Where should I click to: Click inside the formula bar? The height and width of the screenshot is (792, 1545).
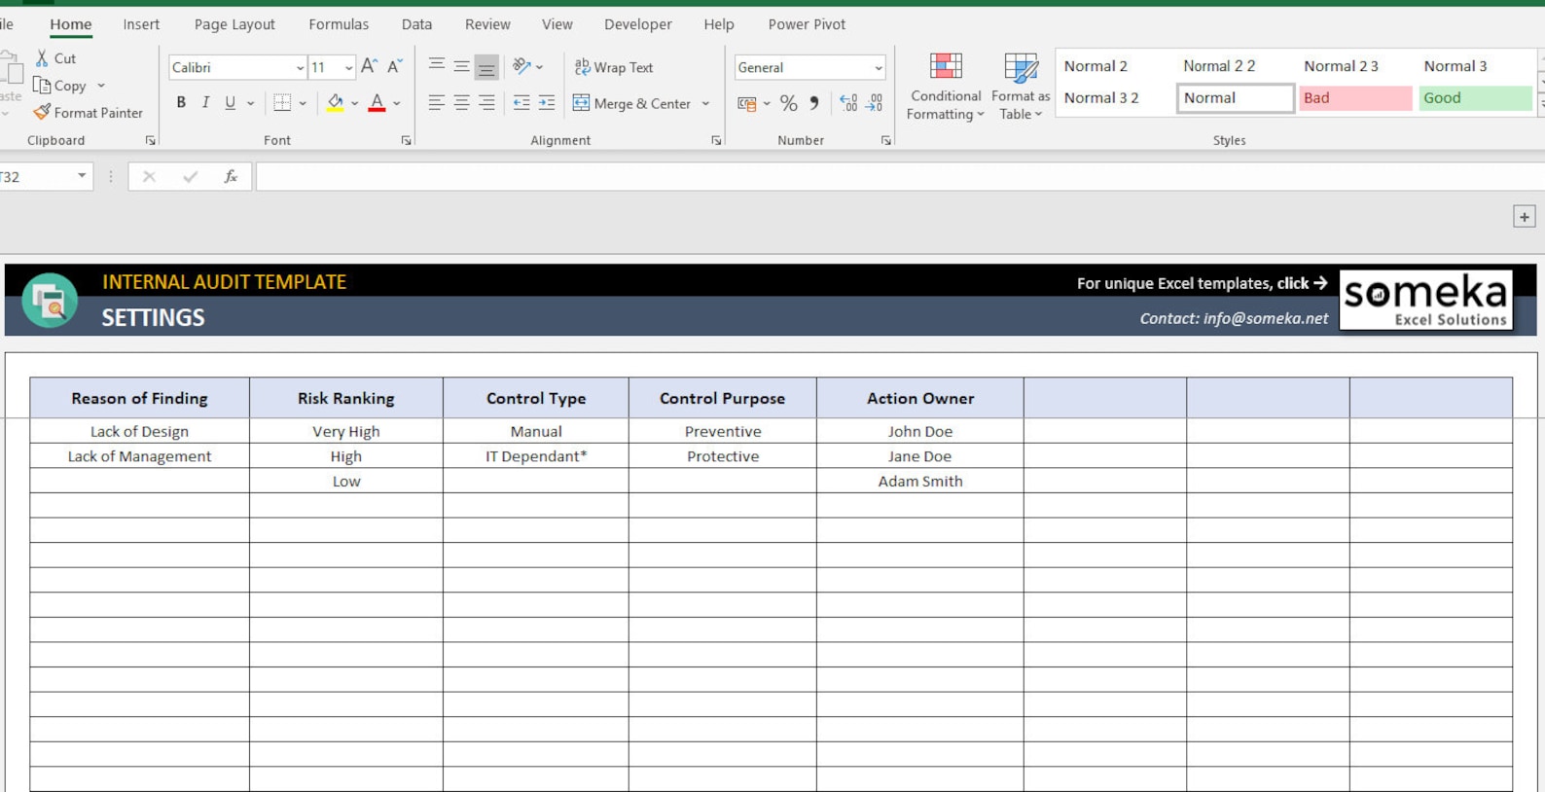[900, 177]
